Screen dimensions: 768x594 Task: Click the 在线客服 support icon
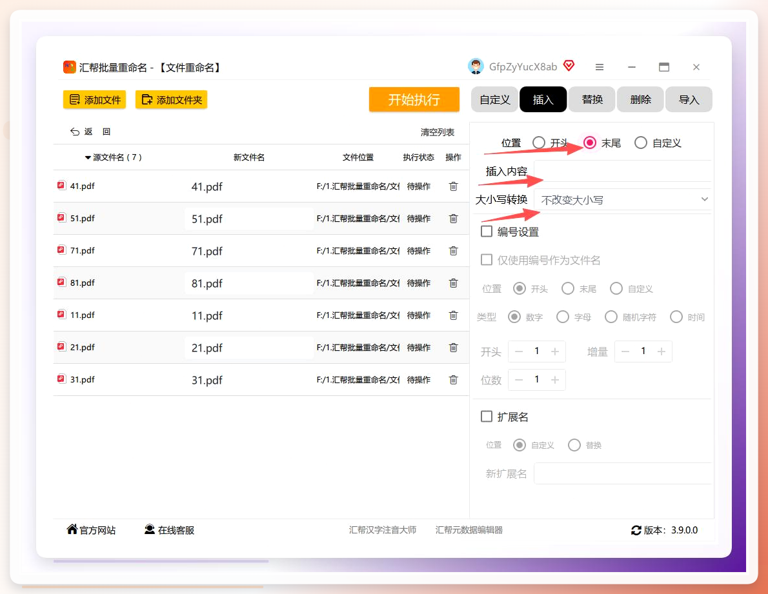[150, 530]
